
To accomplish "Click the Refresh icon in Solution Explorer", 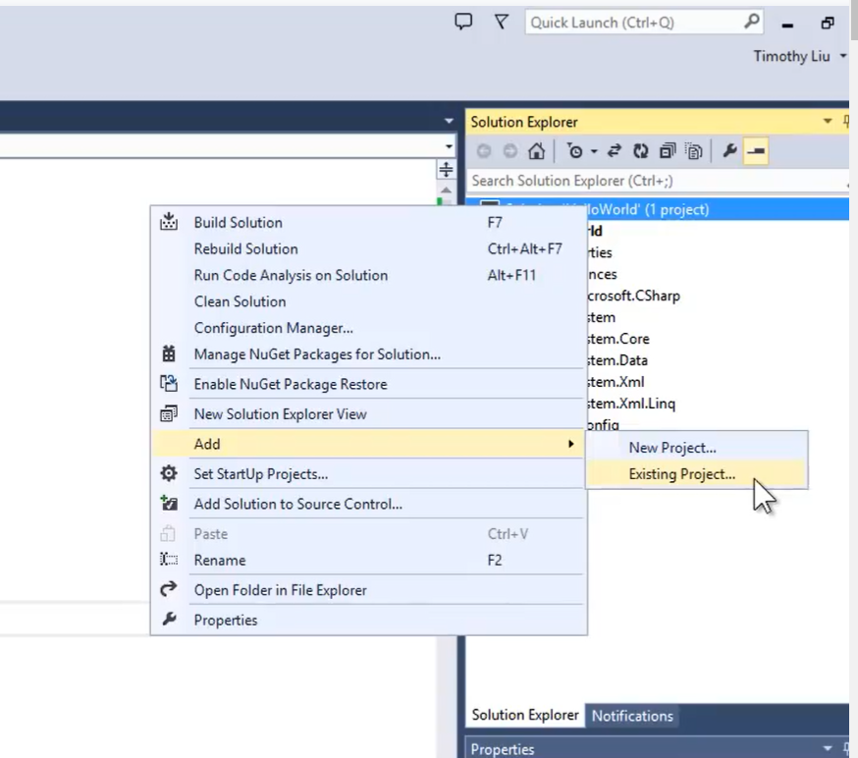I will (x=640, y=151).
